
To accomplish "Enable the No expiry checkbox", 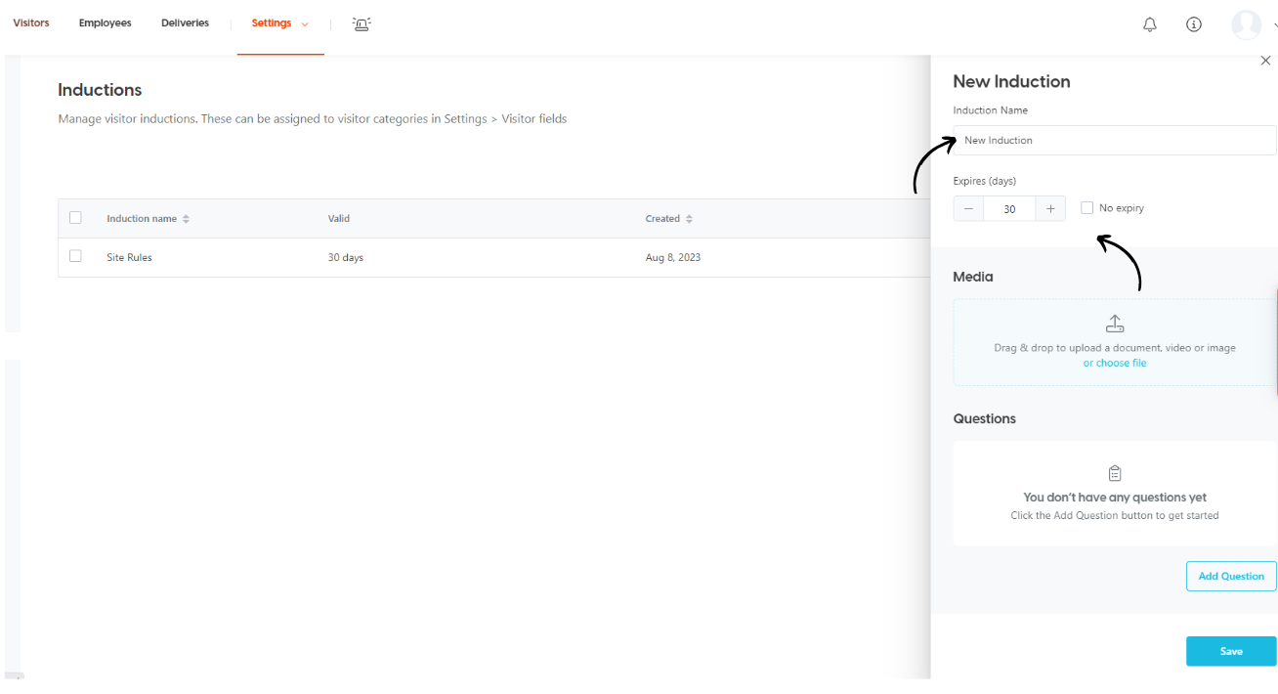I will [1086, 207].
